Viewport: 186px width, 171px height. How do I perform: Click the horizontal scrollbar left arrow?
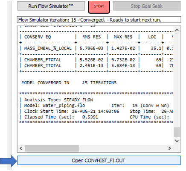click(21, 148)
